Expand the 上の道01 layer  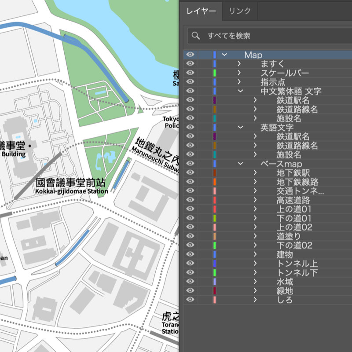click(x=255, y=209)
